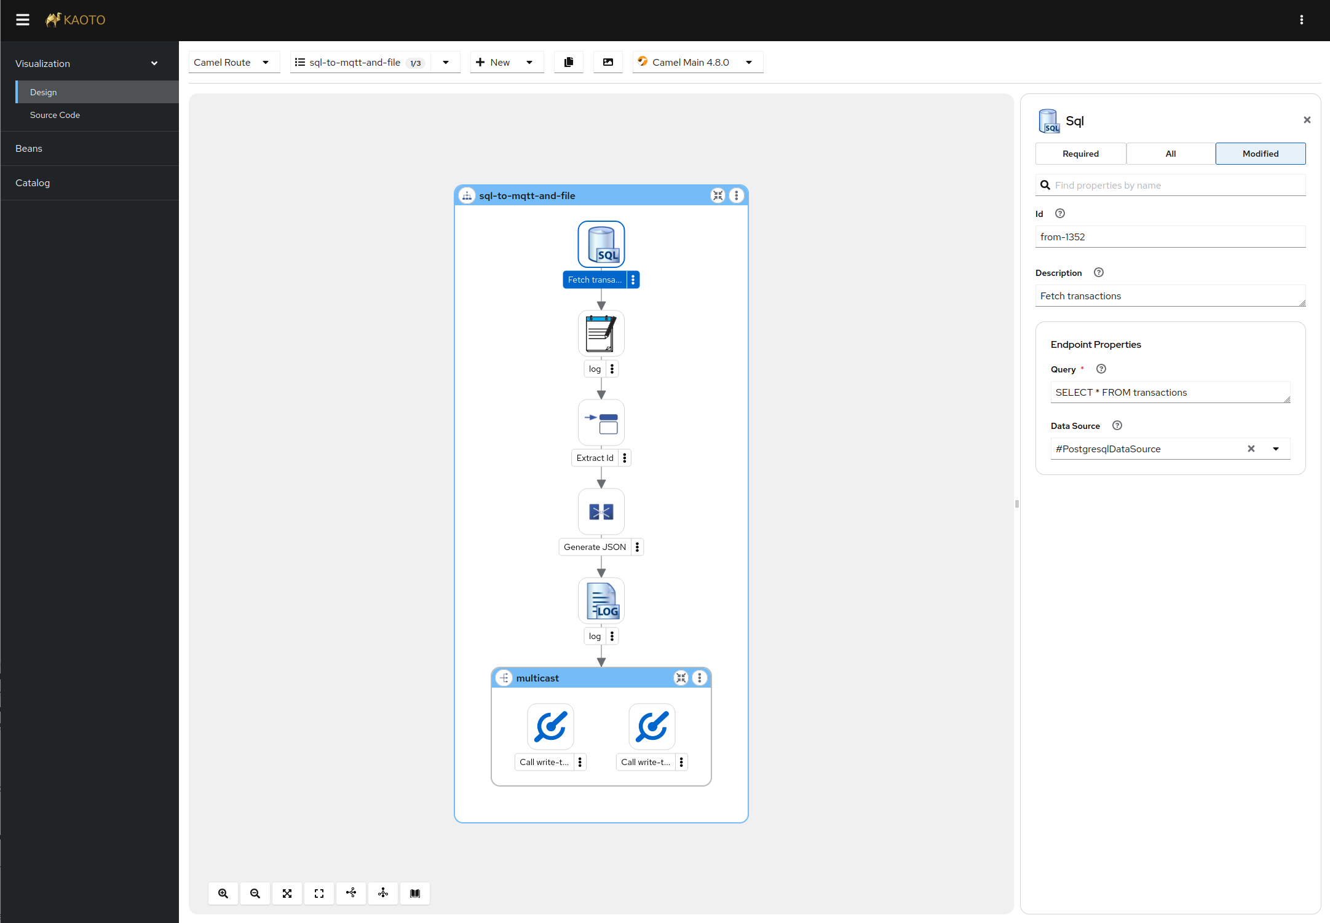Click the hamburger menu icon

pyautogui.click(x=23, y=20)
